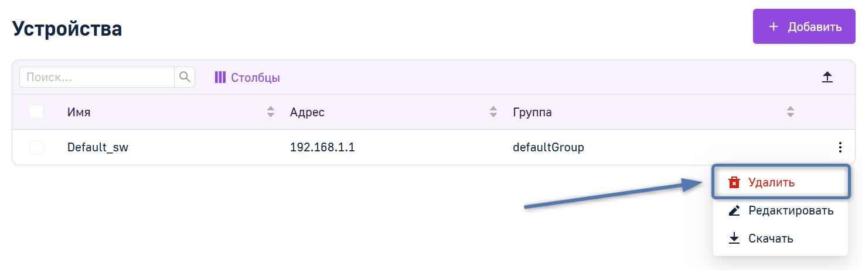Image resolution: width=862 pixels, height=270 pixels.
Task: Sort by the Группа column arrows
Action: click(790, 112)
